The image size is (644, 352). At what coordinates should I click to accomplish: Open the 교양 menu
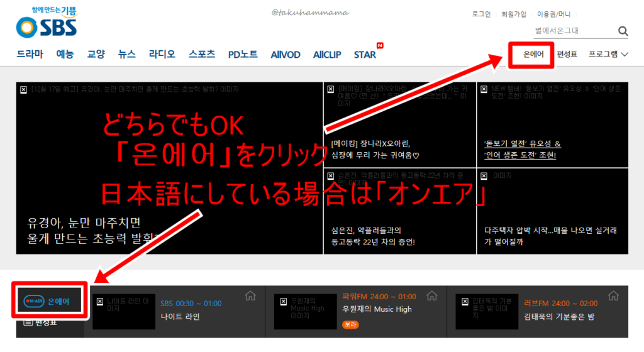pos(96,54)
